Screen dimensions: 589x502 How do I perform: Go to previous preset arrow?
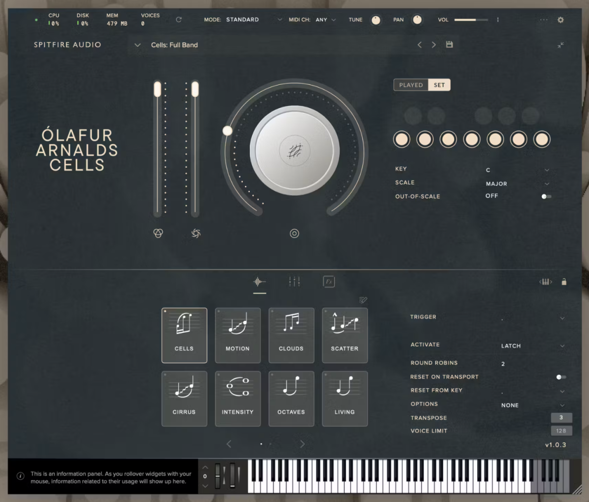click(420, 45)
